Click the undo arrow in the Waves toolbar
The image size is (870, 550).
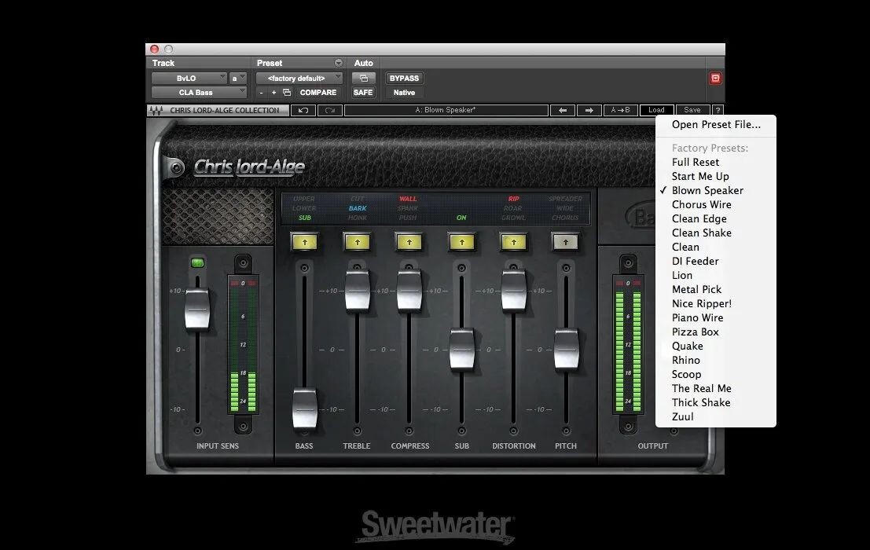click(x=303, y=111)
